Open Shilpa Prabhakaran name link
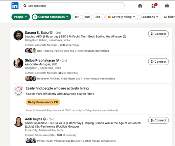The height and width of the screenshot is (146, 175). pyautogui.click(x=40, y=60)
